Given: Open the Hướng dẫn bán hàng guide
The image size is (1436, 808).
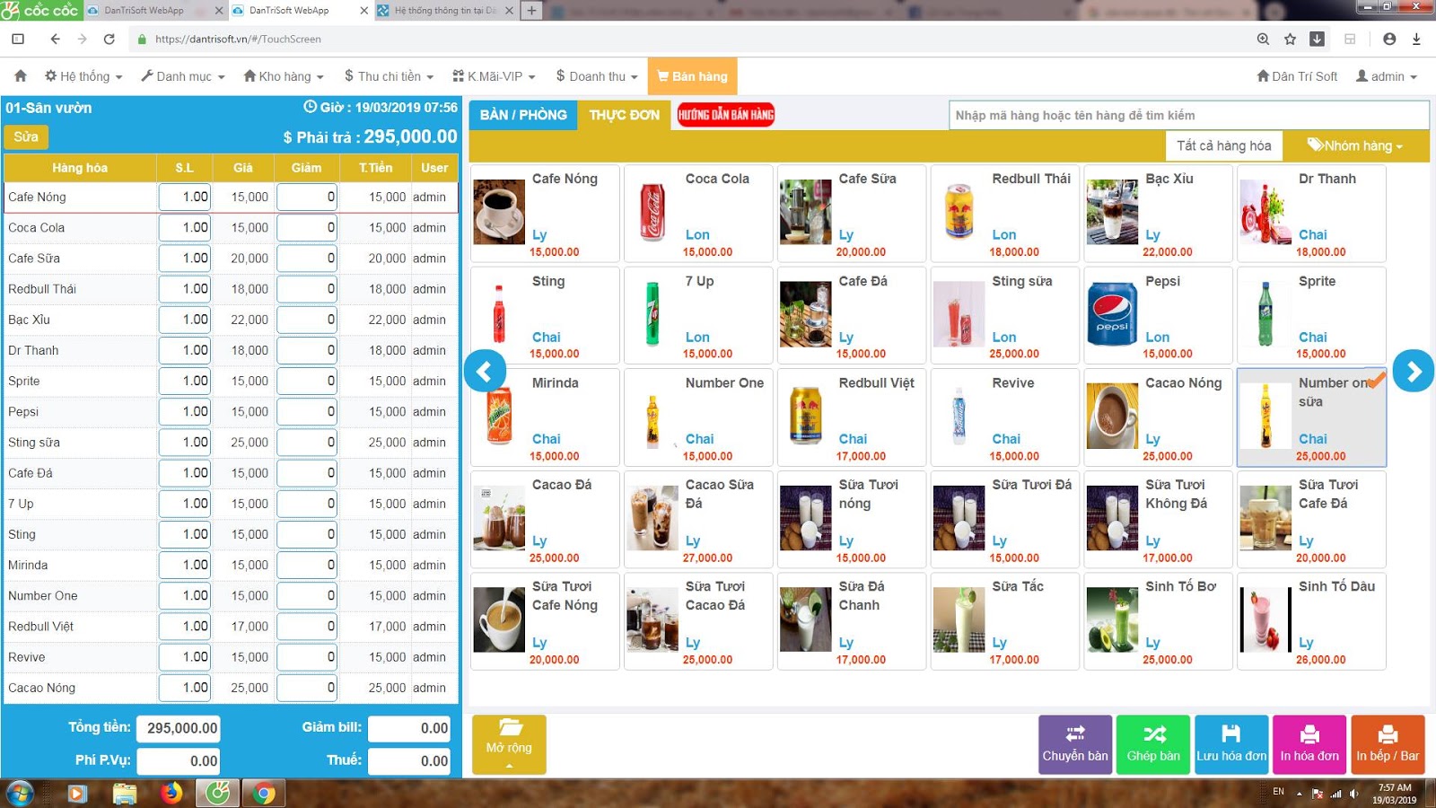Looking at the screenshot, I should [726, 115].
